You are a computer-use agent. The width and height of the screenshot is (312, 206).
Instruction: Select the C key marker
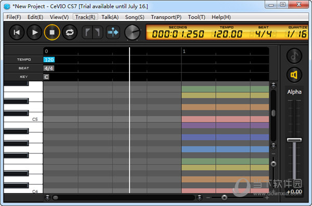click(x=46, y=77)
